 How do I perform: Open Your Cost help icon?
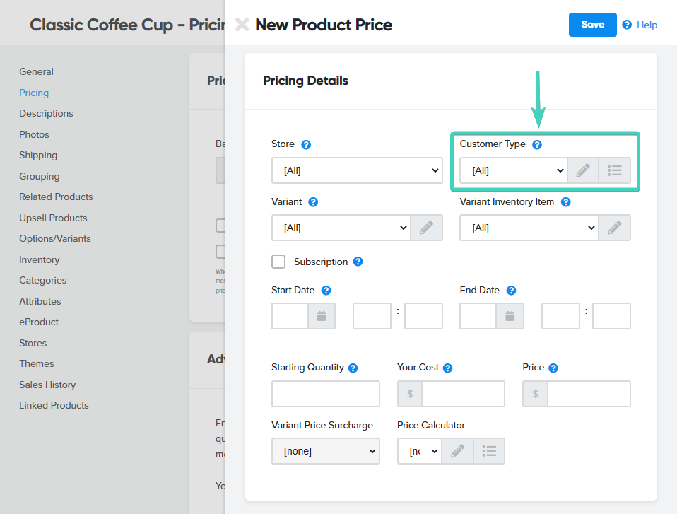pyautogui.click(x=448, y=368)
